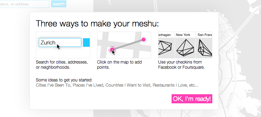Click the gray line connecting pink points

coord(128,45)
